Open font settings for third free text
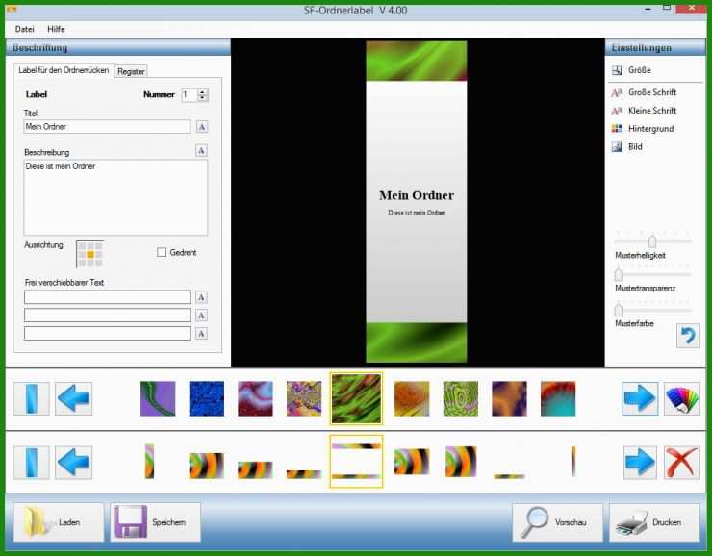Screen dimensions: 712x556 pyautogui.click(x=201, y=334)
